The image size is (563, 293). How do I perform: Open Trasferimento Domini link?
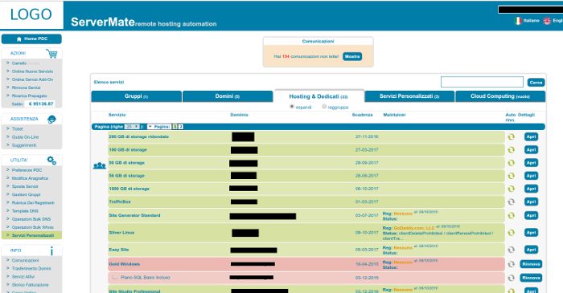pyautogui.click(x=31, y=269)
